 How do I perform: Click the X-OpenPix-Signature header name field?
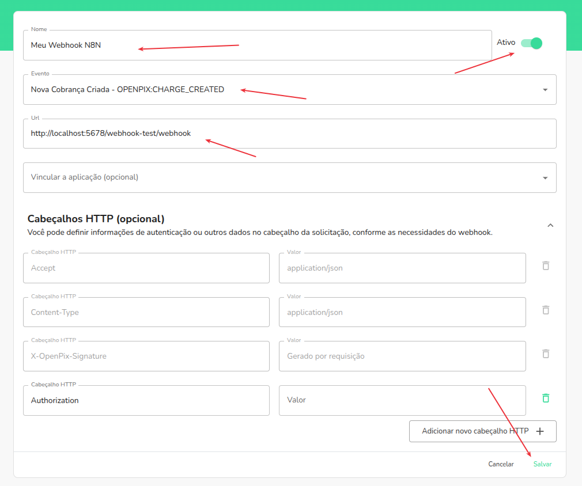pos(146,356)
